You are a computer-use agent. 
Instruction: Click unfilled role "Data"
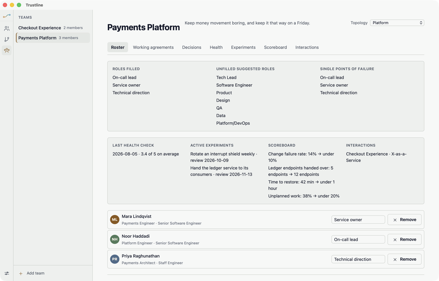pyautogui.click(x=221, y=116)
